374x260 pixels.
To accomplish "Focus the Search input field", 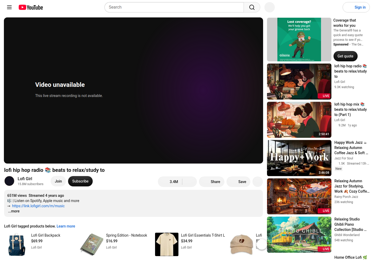I will point(174,7).
